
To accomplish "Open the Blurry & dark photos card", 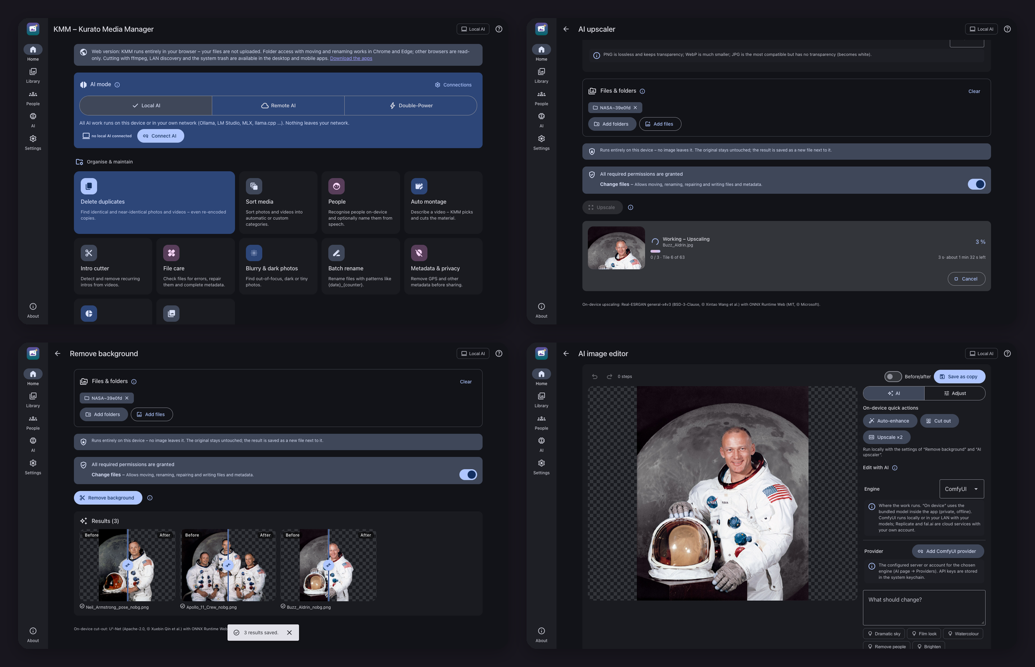I will (278, 266).
